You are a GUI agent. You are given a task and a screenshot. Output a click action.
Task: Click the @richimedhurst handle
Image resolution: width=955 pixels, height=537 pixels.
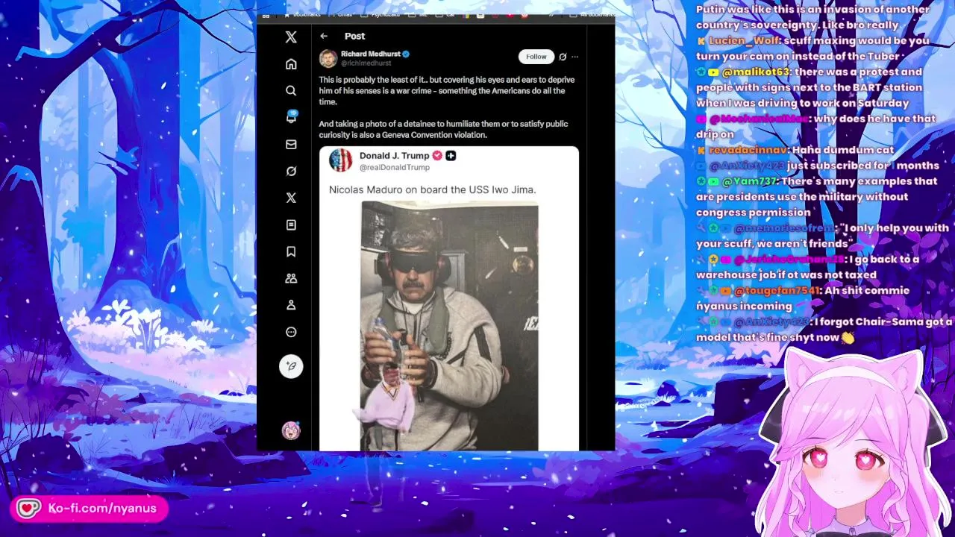[366, 63]
